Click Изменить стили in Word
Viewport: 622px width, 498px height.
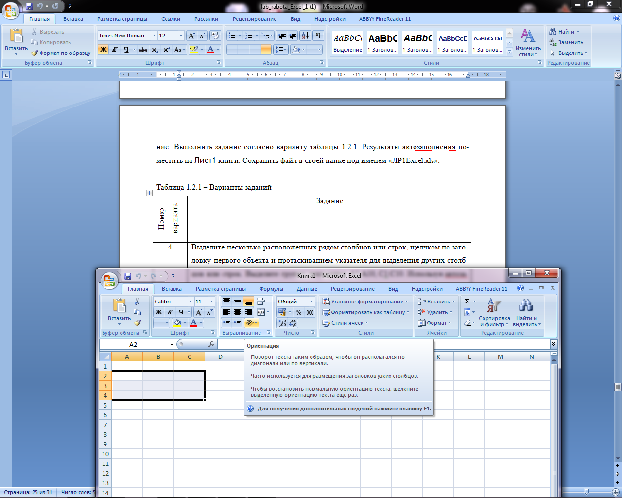[528, 43]
